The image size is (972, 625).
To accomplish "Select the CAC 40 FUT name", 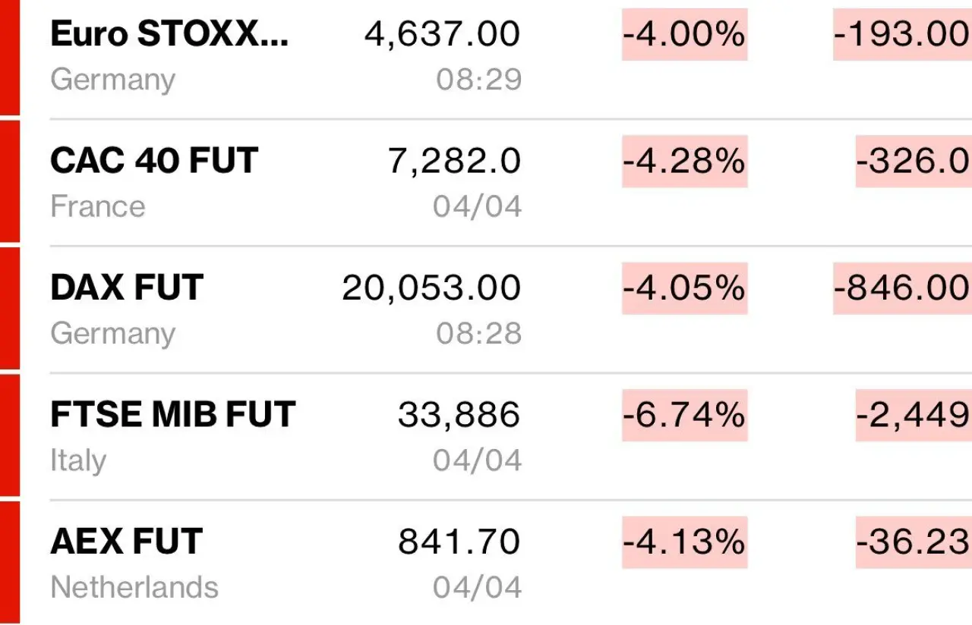I will (x=154, y=161).
